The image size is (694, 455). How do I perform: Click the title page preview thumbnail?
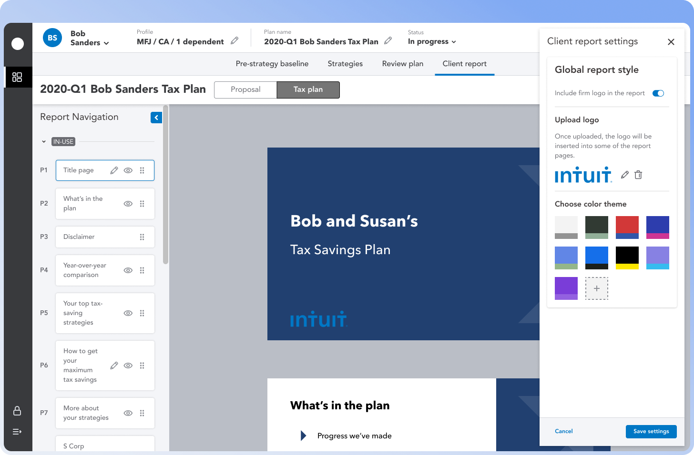click(x=403, y=244)
